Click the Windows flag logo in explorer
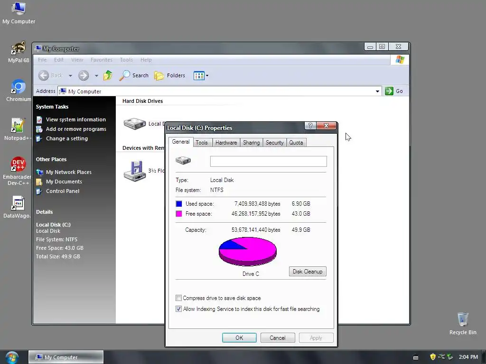 (400, 60)
